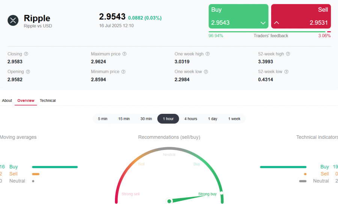Select the 5 min timeframe

(x=103, y=119)
